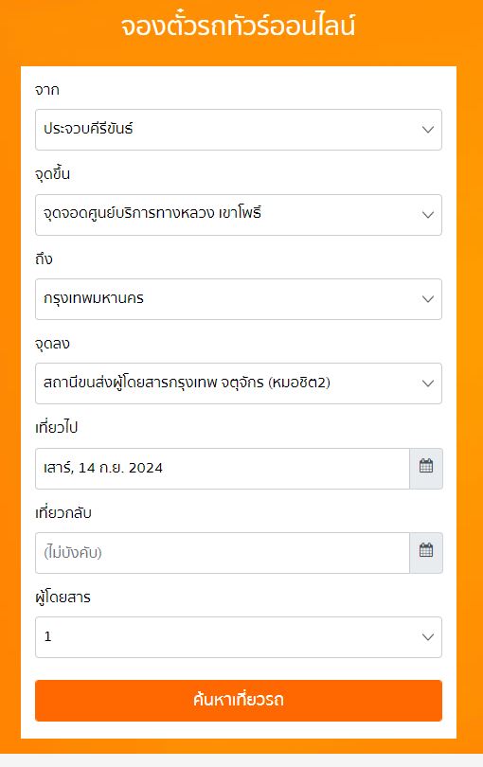
Task: Open calendar icon for เที่ยวไป date
Action: coord(426,468)
